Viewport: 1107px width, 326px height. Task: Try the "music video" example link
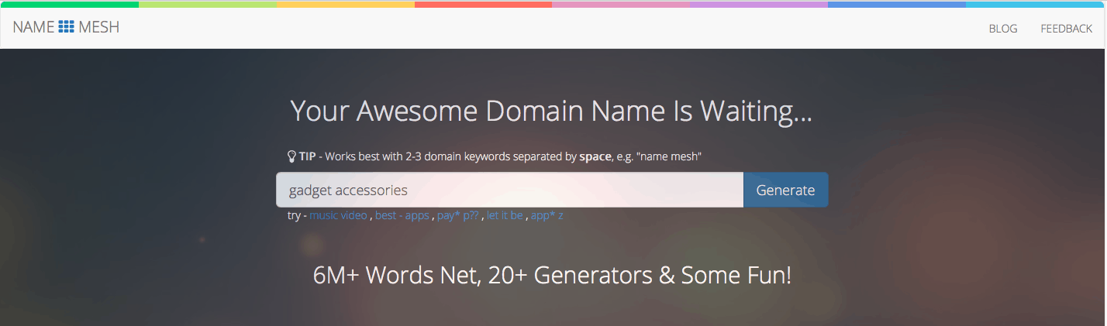point(338,215)
